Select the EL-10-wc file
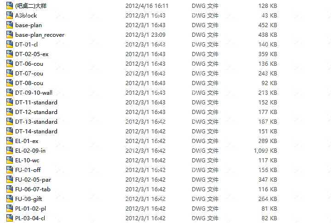Viewport: 331px width, 223px height. pos(27,160)
